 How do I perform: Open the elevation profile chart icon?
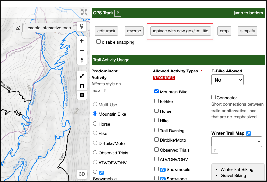coord(18,28)
